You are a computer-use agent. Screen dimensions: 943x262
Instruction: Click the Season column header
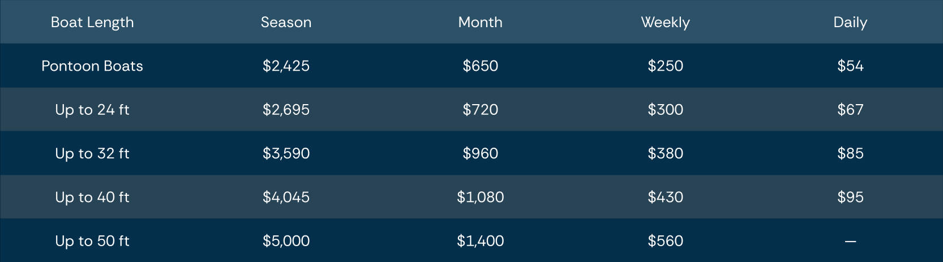pyautogui.click(x=286, y=22)
